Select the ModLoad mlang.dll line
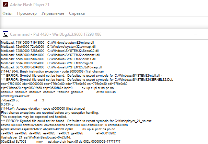 pyautogui.click(x=47, y=43)
